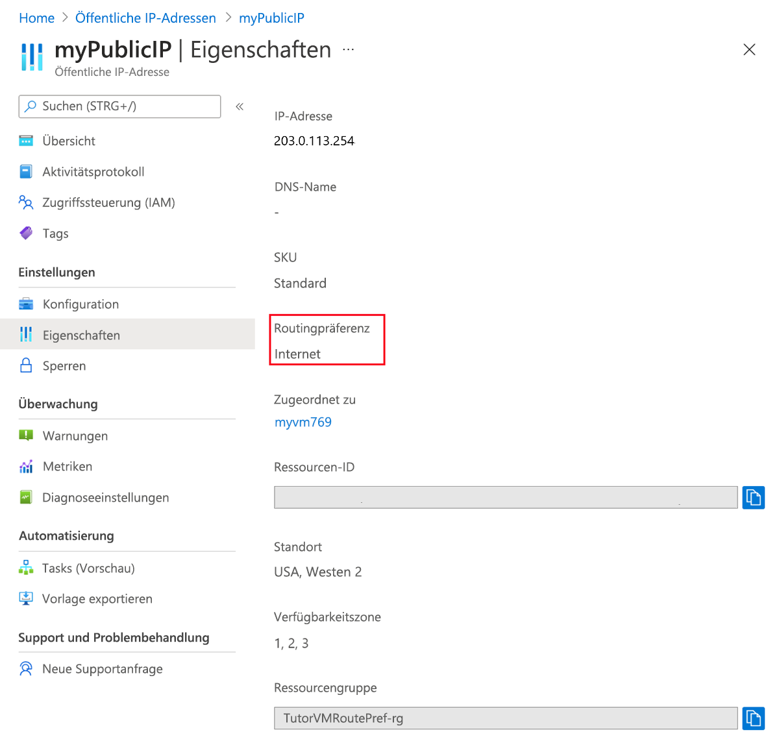This screenshot has width=779, height=741.
Task: Open the ellipsis menu next to Eigenschaften
Action: [x=348, y=49]
